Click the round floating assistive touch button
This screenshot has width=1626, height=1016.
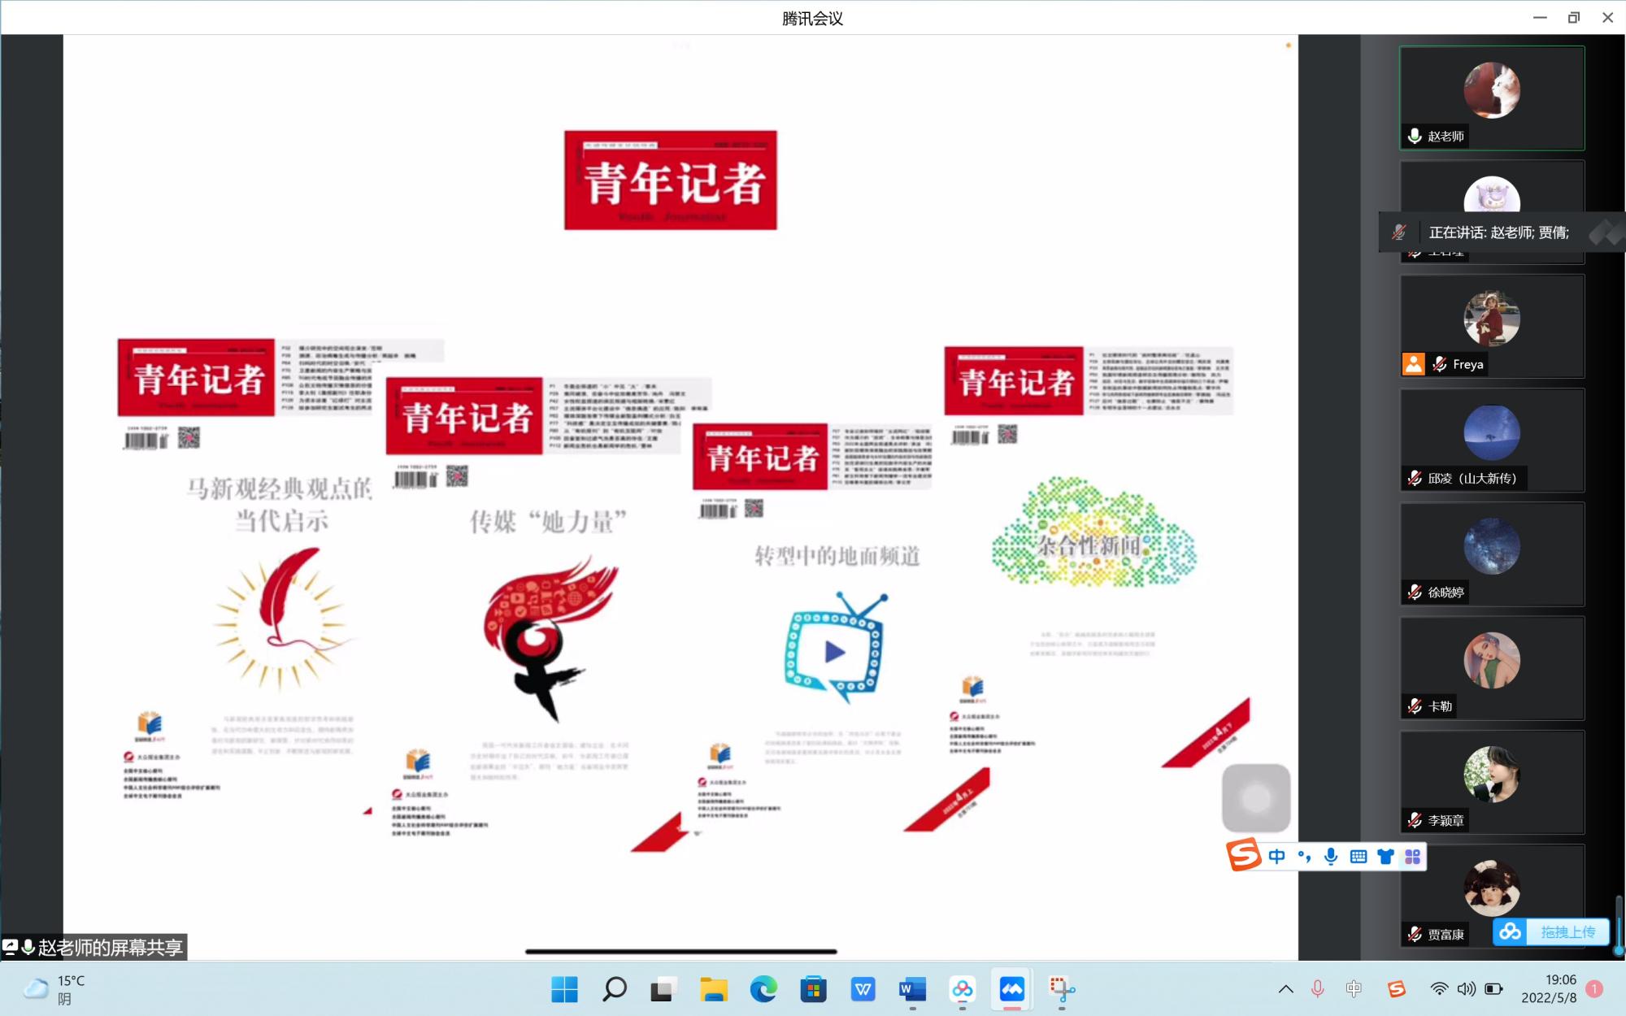1256,798
